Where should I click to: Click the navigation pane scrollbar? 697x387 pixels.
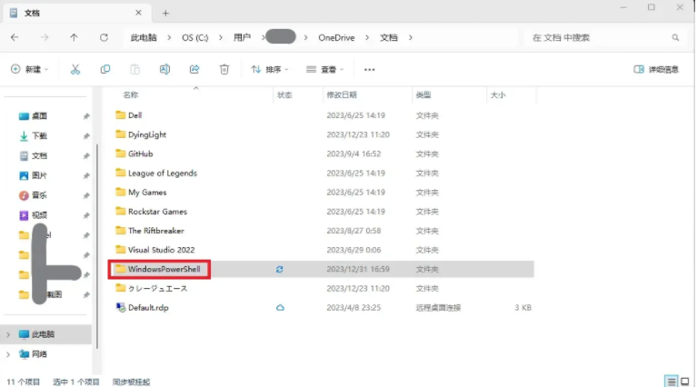pos(97,246)
